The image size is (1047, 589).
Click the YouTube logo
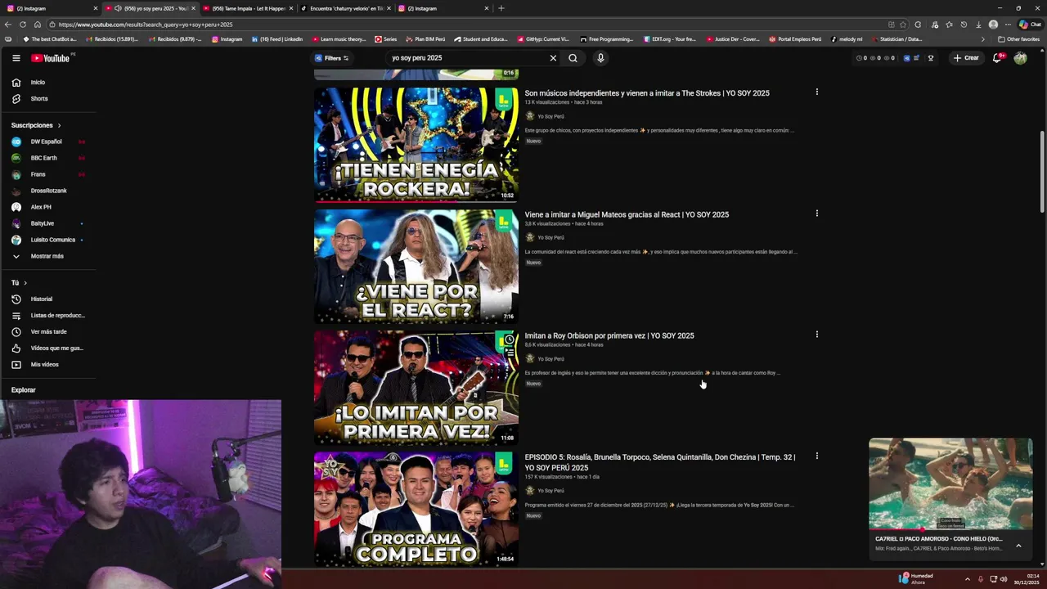click(51, 58)
